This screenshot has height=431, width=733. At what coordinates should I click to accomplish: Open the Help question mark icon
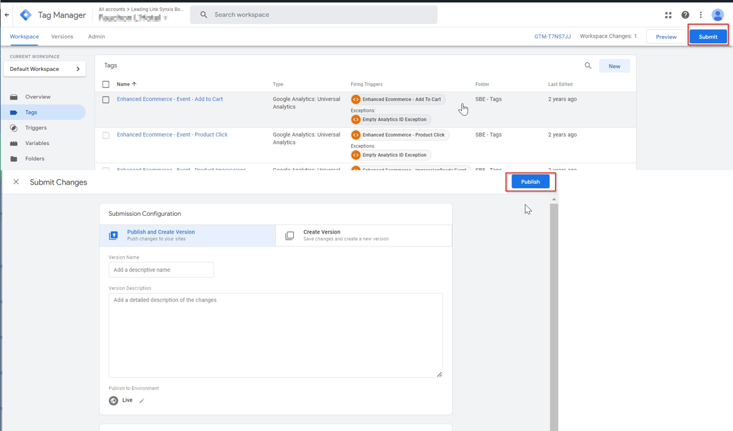[685, 15]
